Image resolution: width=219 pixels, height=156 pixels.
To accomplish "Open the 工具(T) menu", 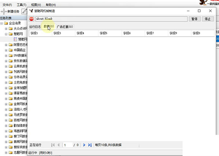I will [x=22, y=5].
